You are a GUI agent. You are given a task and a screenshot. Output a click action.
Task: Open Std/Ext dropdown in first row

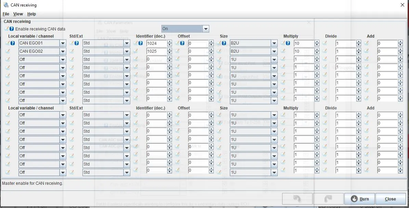[127, 43]
